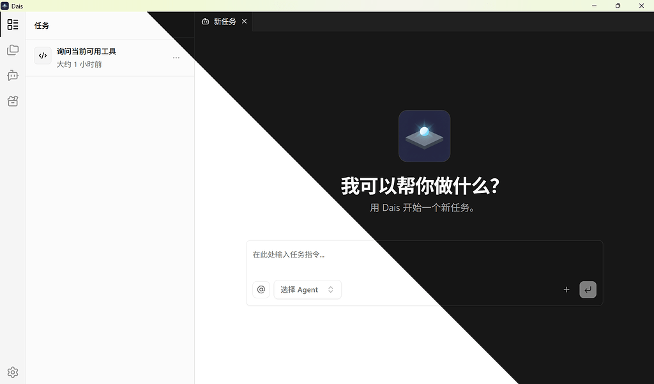
Task: Close the 新任务 tab
Action: tap(245, 21)
